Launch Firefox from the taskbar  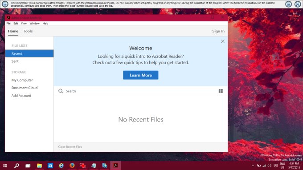click(72, 166)
